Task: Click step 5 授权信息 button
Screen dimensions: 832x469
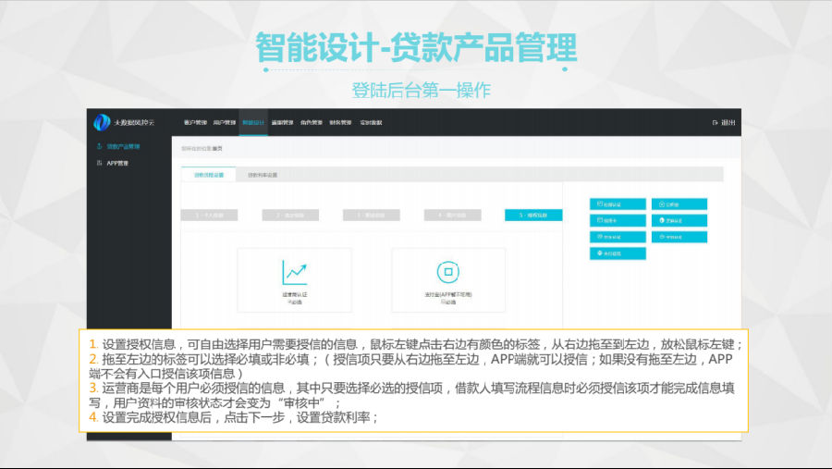Action: [x=532, y=215]
